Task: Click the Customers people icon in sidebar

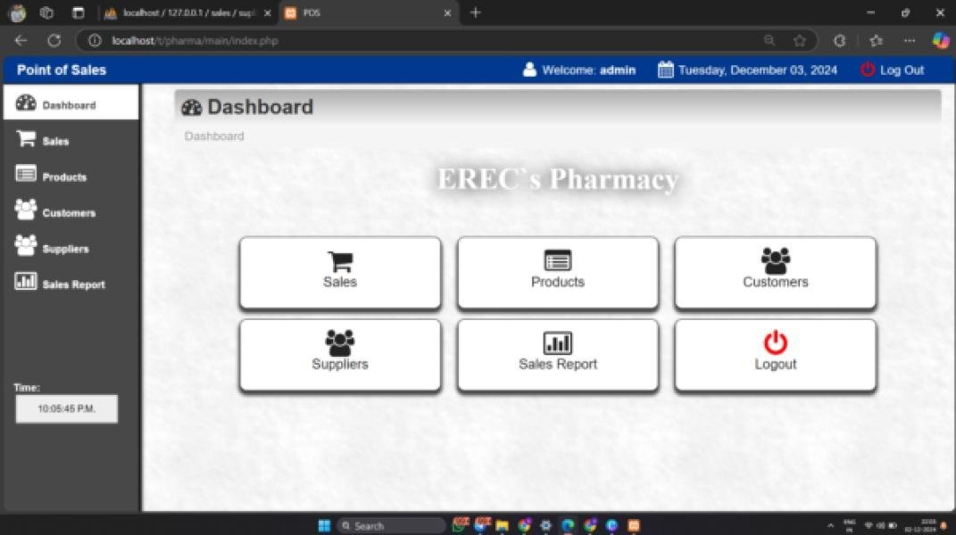Action: 24,210
